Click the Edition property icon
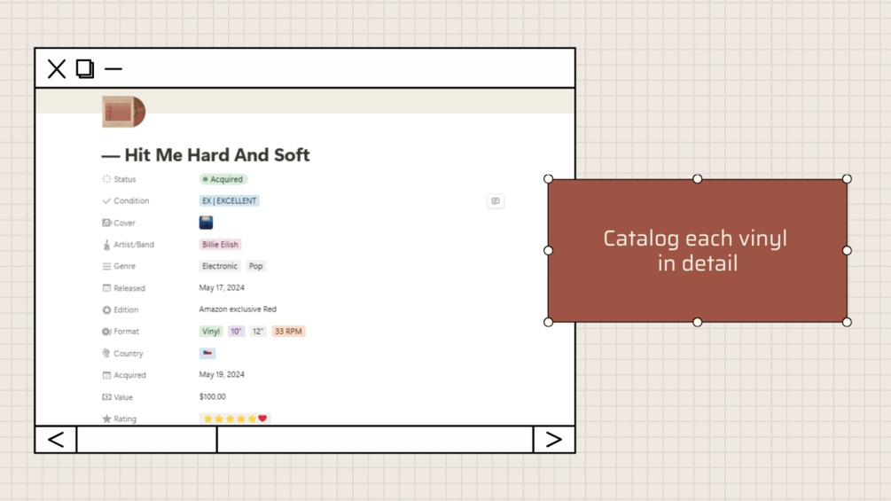Viewport: 891px width, 501px height. (106, 309)
